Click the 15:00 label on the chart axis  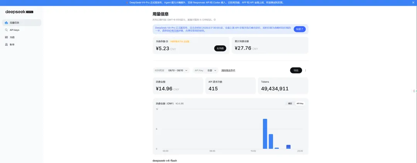pos(253,151)
